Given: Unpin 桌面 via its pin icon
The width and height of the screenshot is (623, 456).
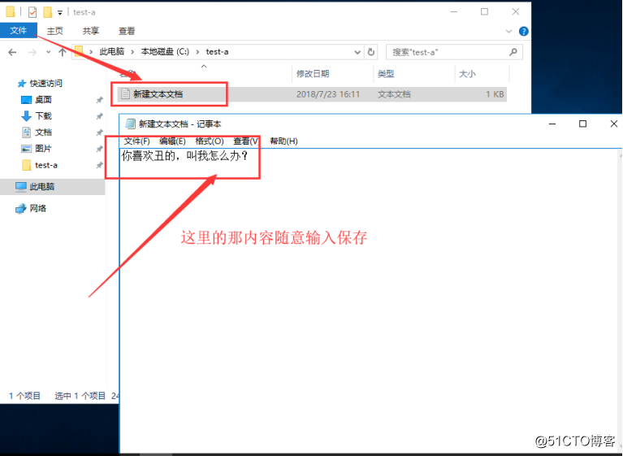Looking at the screenshot, I should (x=99, y=100).
